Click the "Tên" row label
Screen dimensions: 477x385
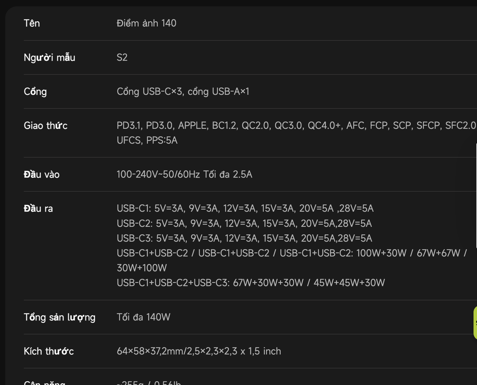point(32,23)
